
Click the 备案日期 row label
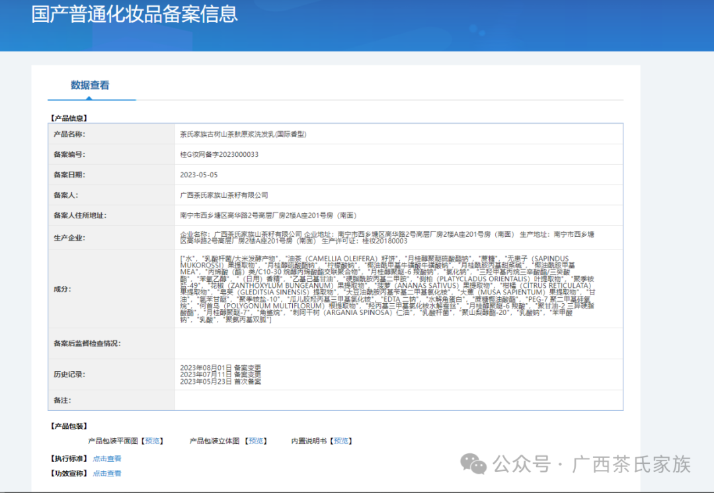click(x=69, y=175)
